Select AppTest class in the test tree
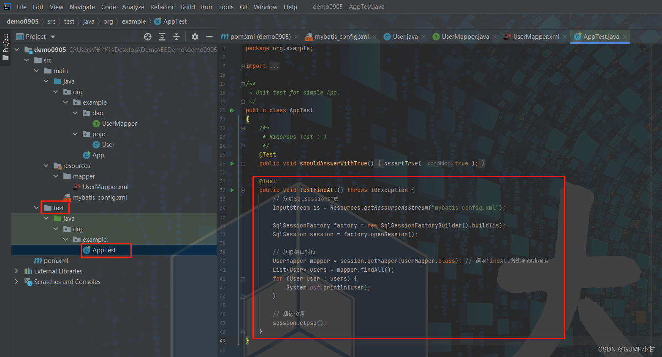The image size is (662, 357). point(99,250)
